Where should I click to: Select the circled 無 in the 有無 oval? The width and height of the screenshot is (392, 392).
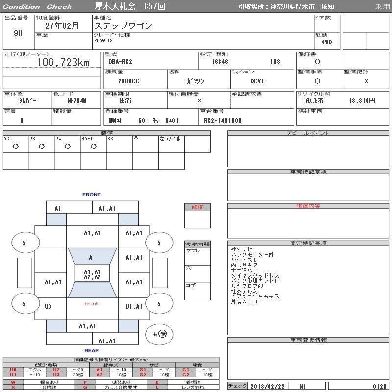(163, 334)
